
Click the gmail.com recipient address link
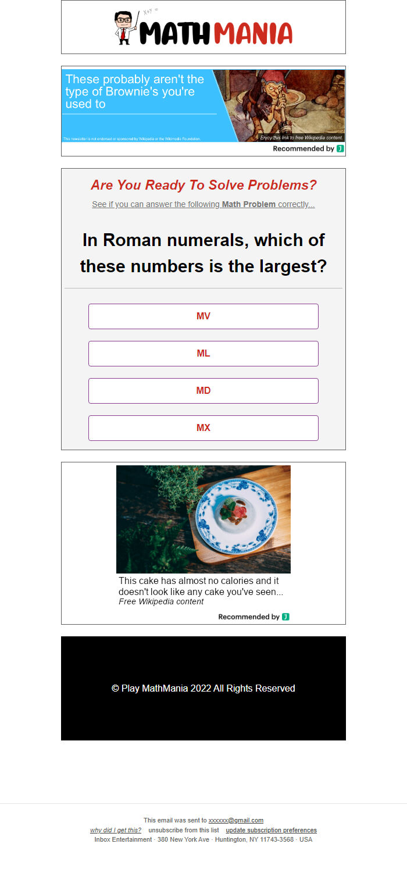(235, 821)
